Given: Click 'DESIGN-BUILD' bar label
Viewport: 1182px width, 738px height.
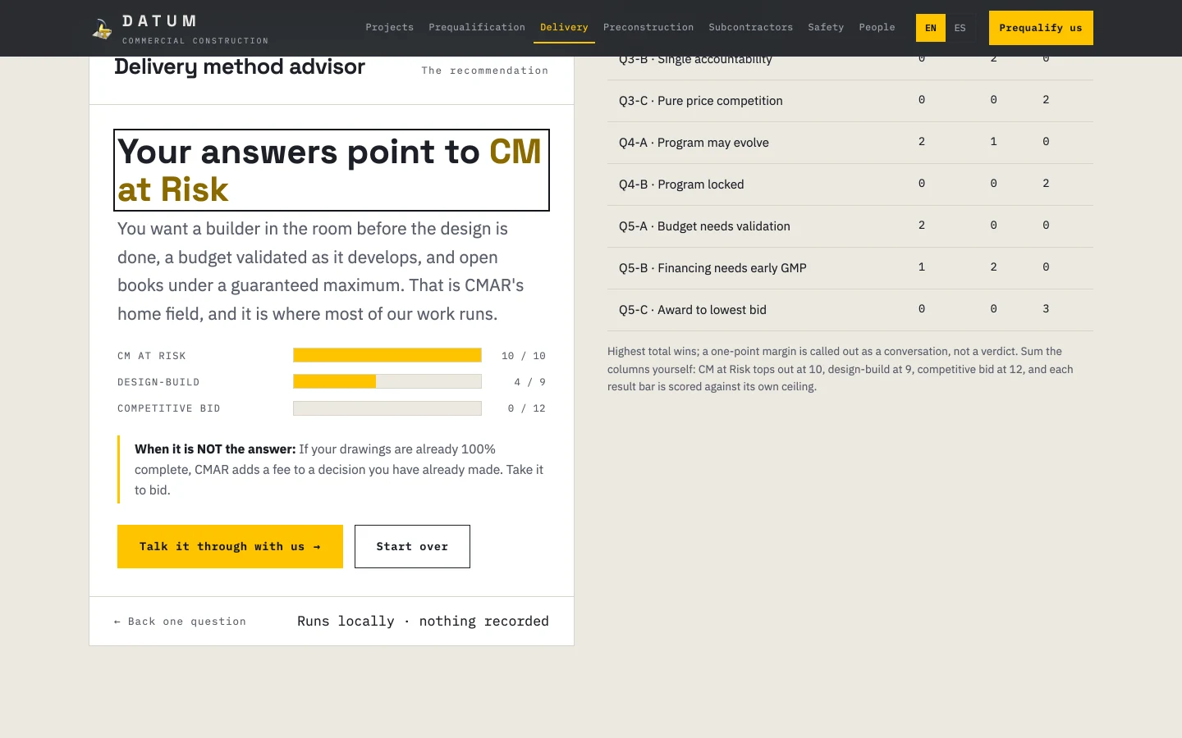Looking at the screenshot, I should click(x=158, y=382).
